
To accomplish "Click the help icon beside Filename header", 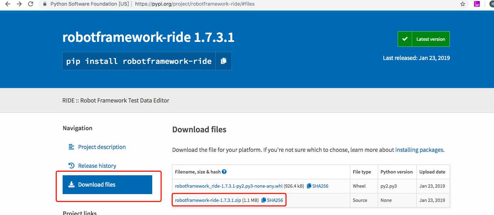I will [224, 172].
